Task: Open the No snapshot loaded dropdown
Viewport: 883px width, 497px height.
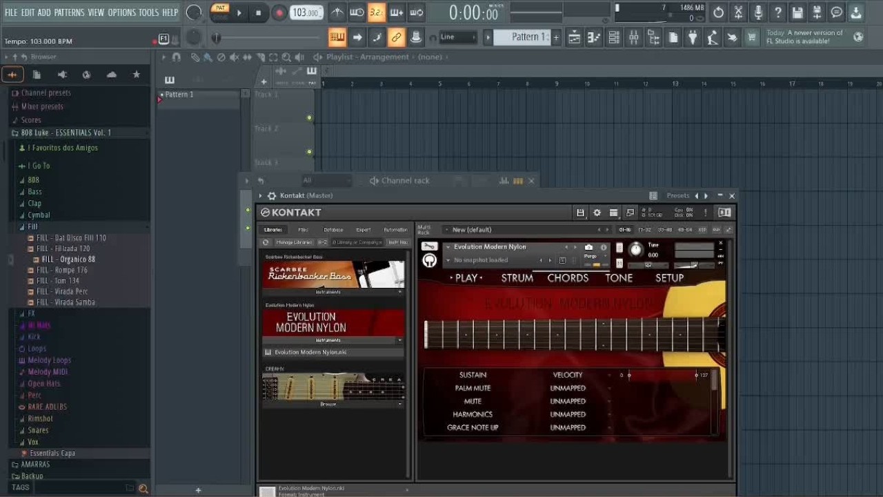Action: [x=491, y=260]
